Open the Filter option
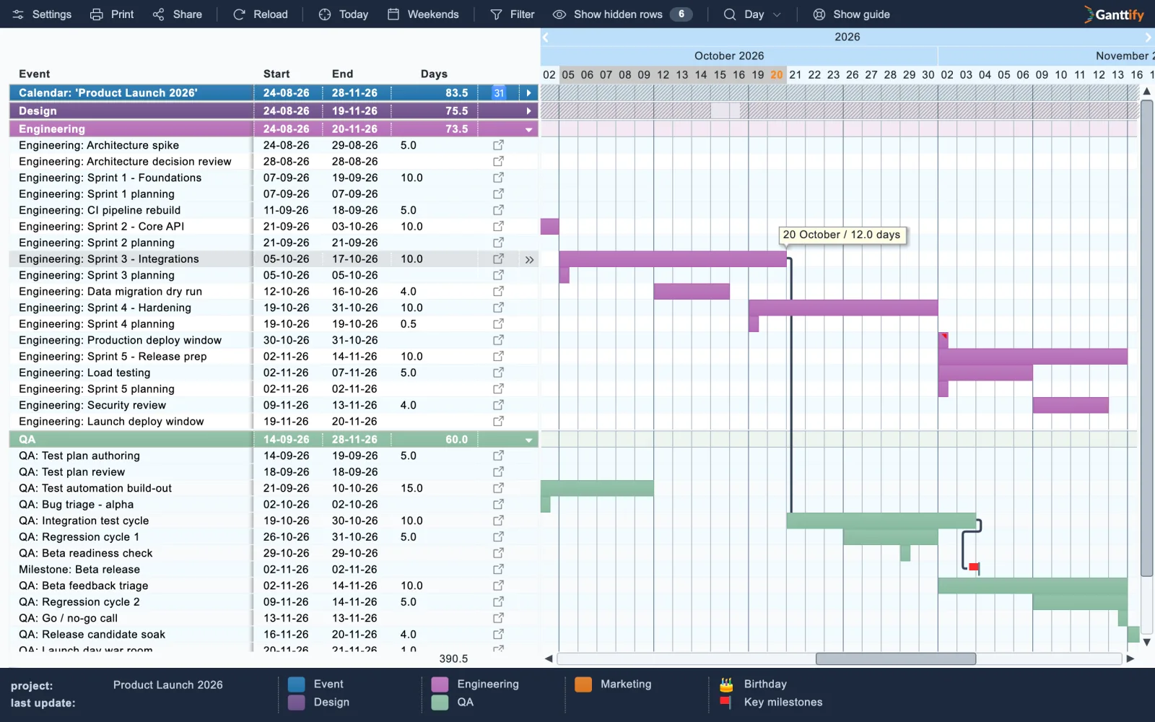This screenshot has height=722, width=1155. click(x=513, y=14)
